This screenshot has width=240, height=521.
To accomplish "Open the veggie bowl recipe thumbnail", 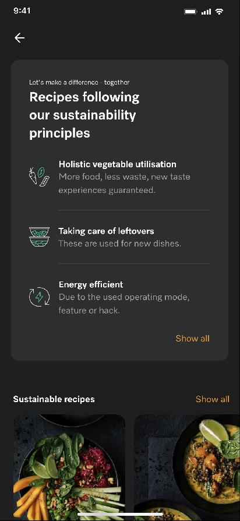I will (69, 467).
